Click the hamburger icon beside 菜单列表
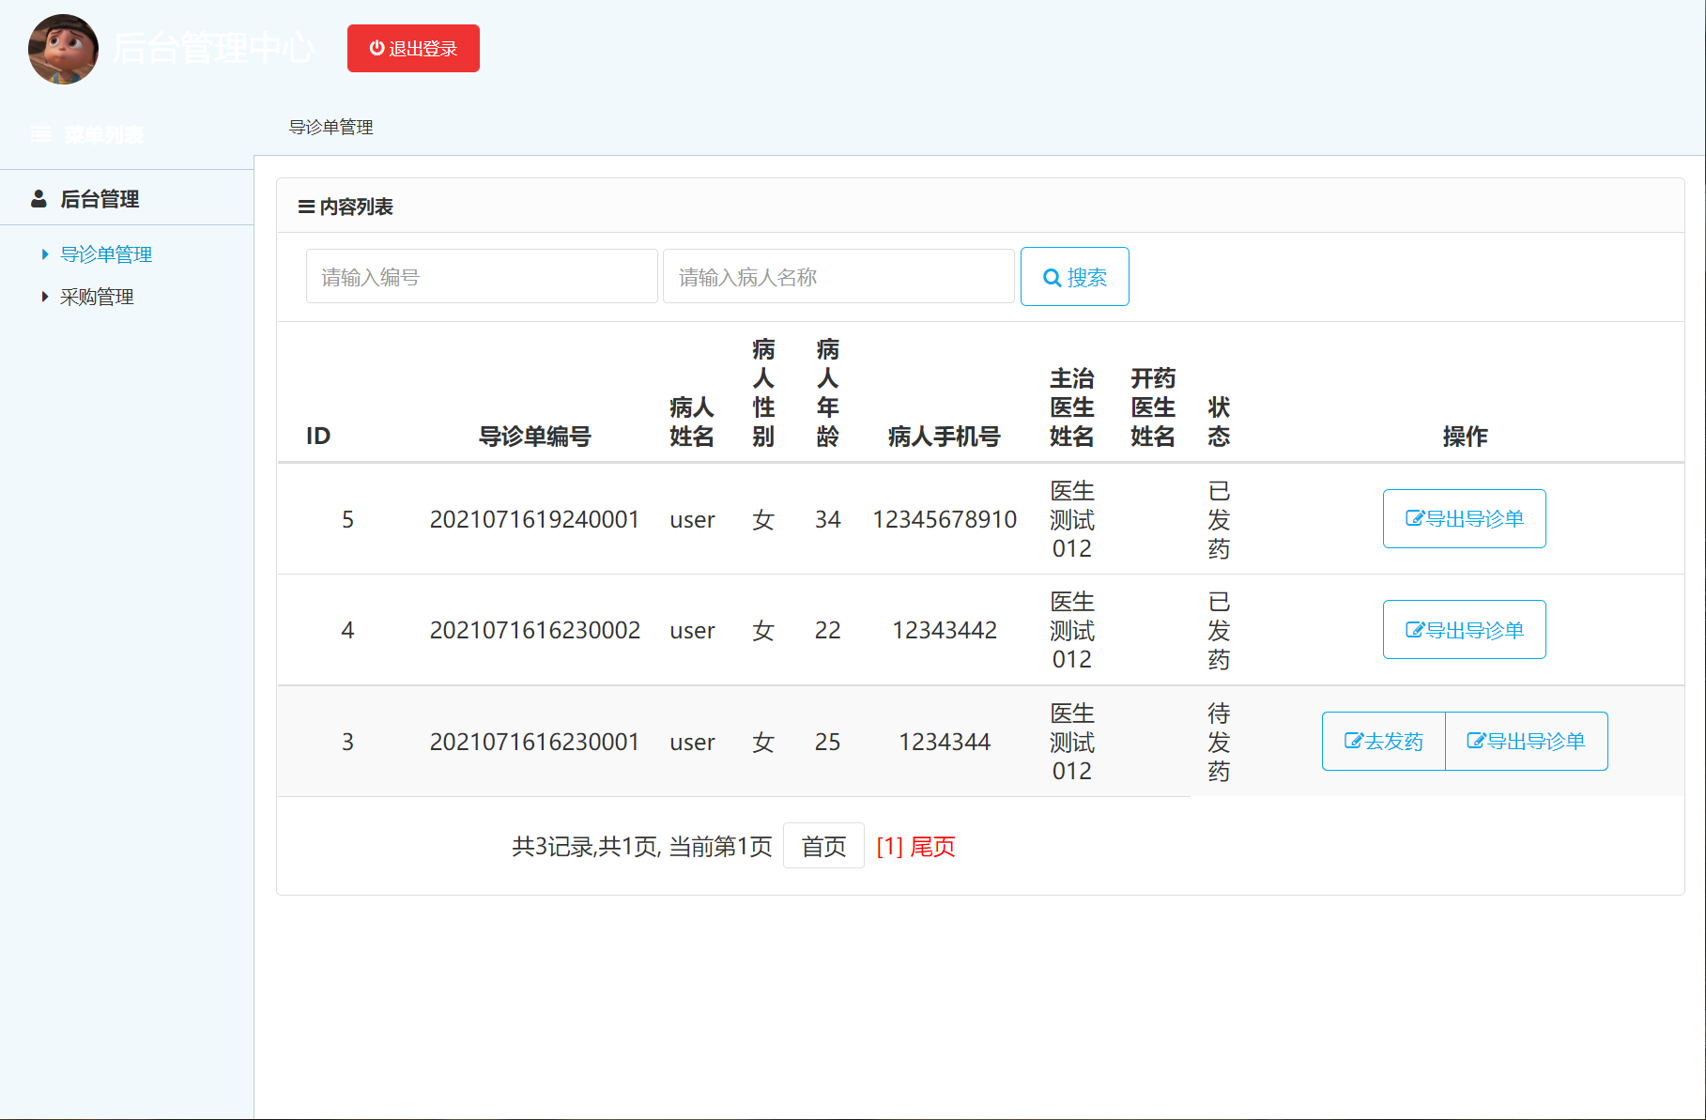This screenshot has height=1120, width=1706. 40,134
